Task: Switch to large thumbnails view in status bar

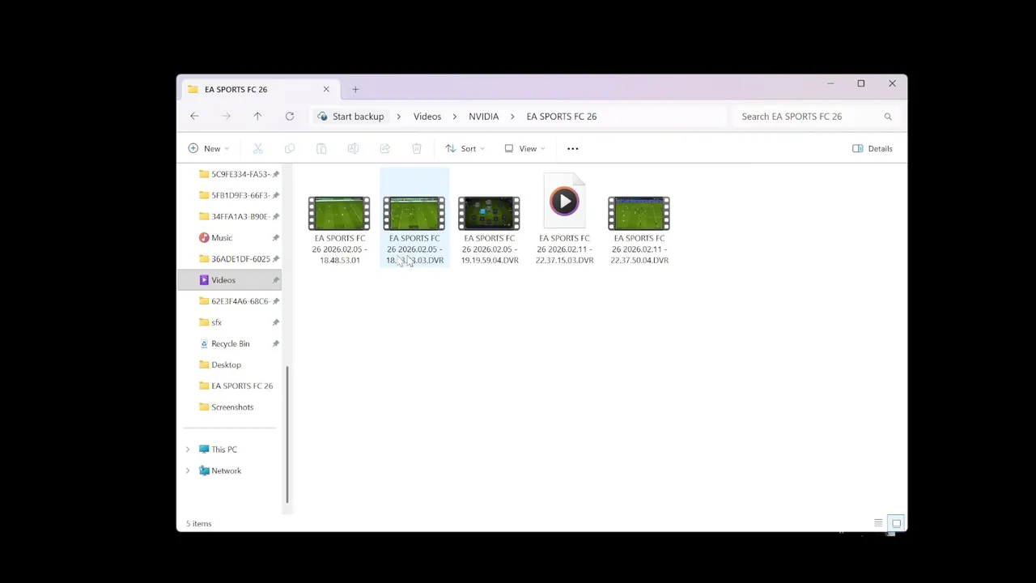Action: [896, 523]
